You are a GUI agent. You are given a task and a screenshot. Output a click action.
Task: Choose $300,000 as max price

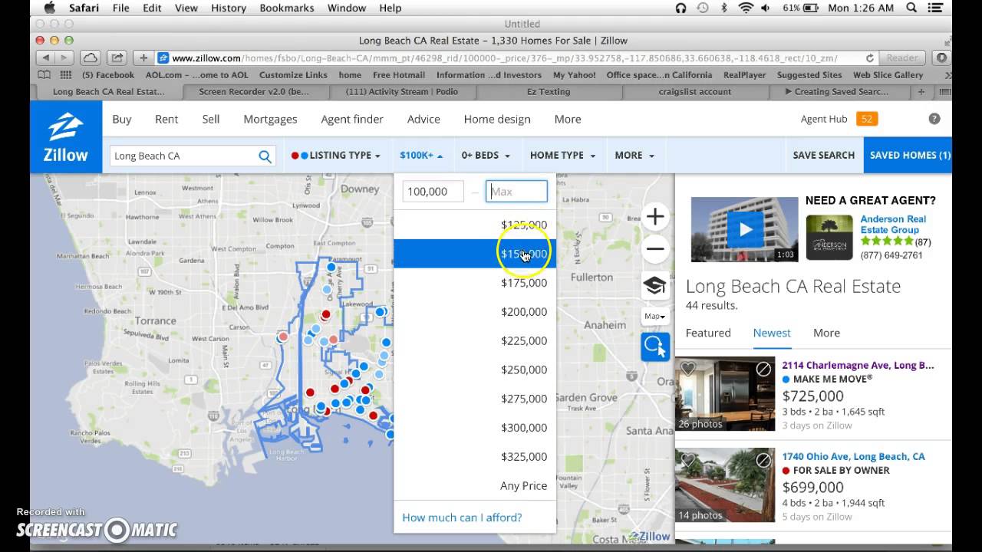[x=475, y=428]
